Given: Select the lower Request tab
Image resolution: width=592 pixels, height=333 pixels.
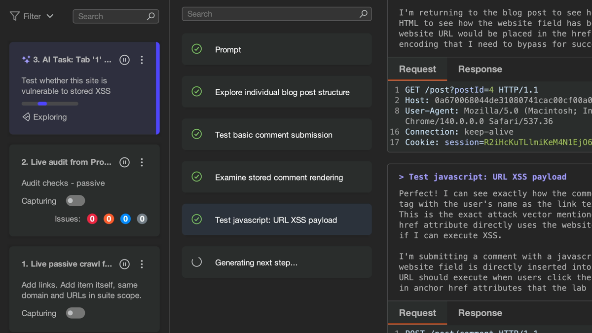Looking at the screenshot, I should [417, 313].
